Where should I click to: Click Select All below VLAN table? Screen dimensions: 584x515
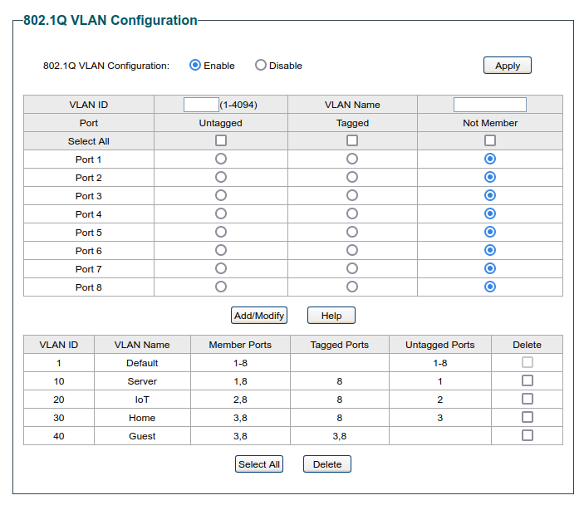259,464
